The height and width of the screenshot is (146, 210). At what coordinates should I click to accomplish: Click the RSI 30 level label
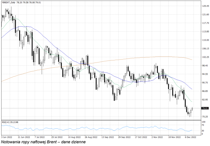click(203, 131)
